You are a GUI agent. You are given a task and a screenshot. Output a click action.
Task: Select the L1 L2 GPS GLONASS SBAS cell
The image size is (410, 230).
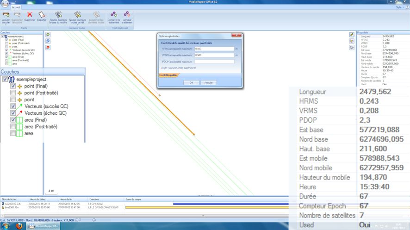pyautogui.click(x=103, y=207)
